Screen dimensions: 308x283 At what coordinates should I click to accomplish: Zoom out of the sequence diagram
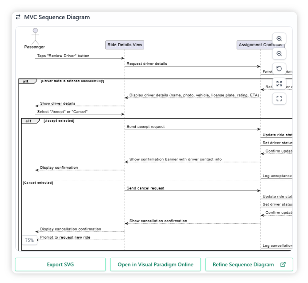[x=279, y=54]
